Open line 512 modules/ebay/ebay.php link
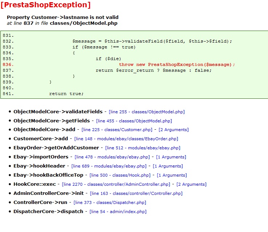This screenshot has width=268, height=232. coord(143,148)
